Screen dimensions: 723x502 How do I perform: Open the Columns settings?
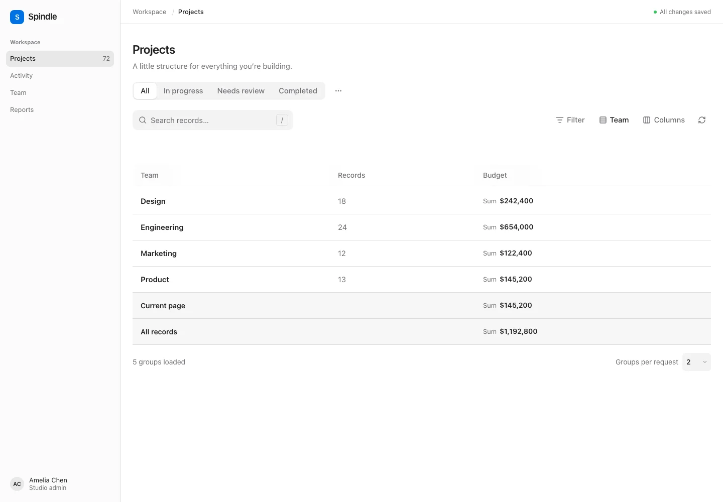coord(664,120)
